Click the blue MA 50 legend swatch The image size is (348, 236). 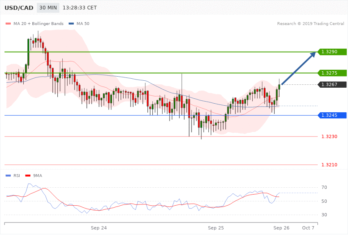[71, 23]
